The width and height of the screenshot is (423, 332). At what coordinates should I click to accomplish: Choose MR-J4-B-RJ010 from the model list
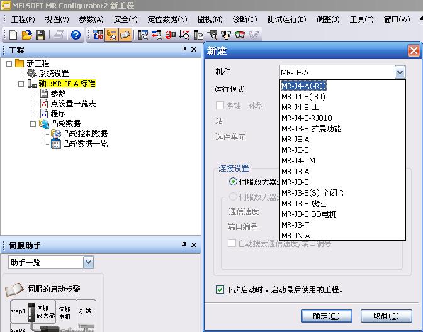pos(342,118)
